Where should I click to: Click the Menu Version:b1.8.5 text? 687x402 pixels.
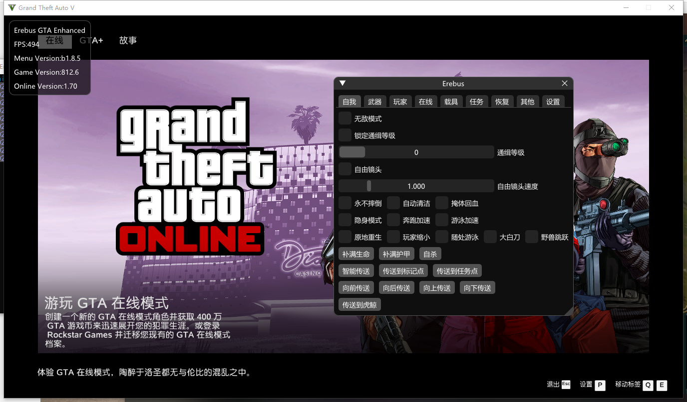point(47,58)
